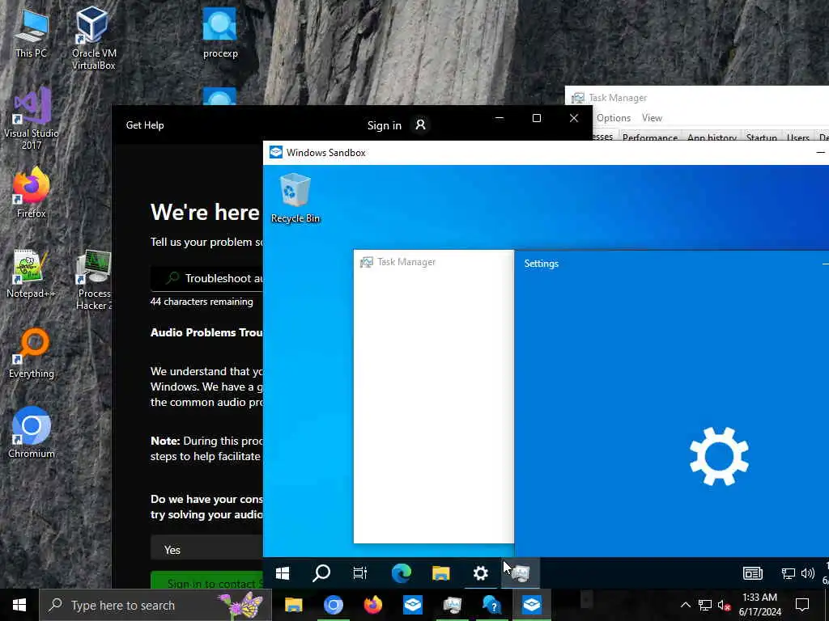Image resolution: width=829 pixels, height=621 pixels.
Task: Open host File Explorer taskbar icon
Action: tap(293, 605)
